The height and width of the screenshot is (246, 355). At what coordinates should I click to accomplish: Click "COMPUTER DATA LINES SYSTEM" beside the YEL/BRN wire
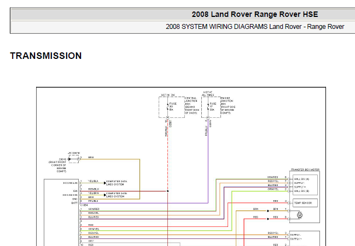click(x=117, y=195)
